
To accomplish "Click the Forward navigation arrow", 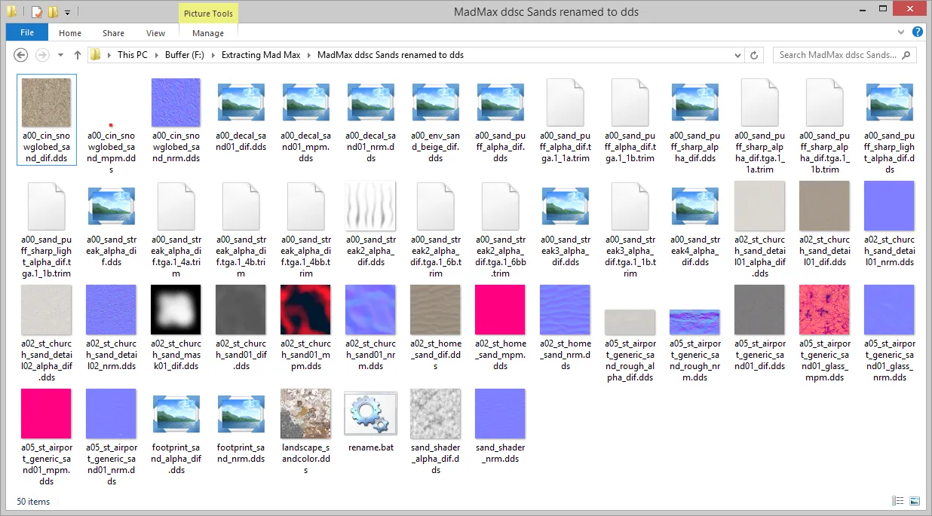I will click(43, 55).
